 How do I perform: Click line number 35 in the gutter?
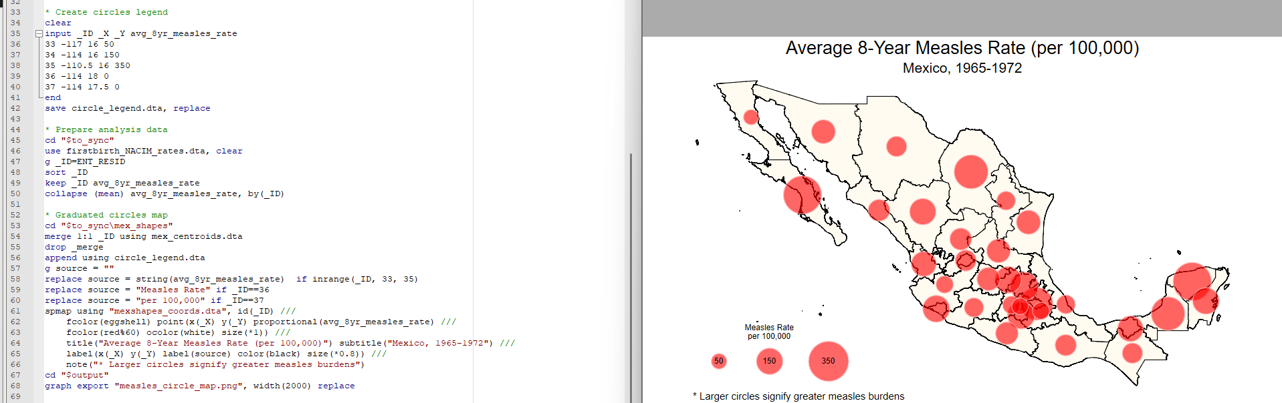[x=15, y=33]
